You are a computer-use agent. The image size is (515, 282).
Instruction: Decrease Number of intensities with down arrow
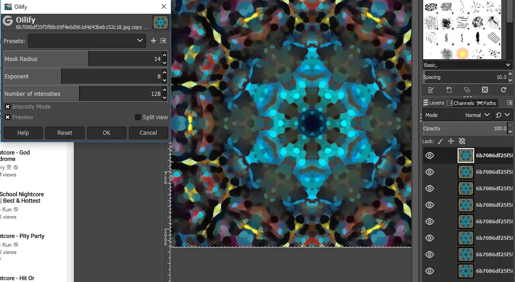tap(164, 97)
